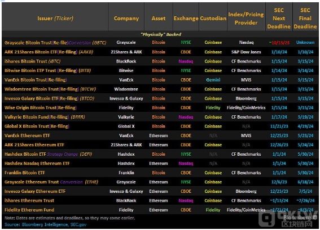
Task: Click '12/25/23' next deadline for VanEck Ethereum
Action: [x=279, y=136]
